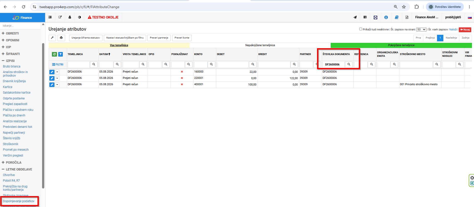Click the printer icon above table

[x=61, y=38]
